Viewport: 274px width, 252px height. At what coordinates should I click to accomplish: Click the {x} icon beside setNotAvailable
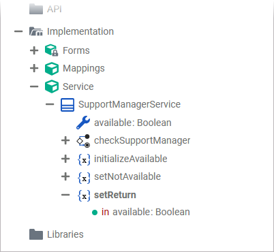[84, 177]
